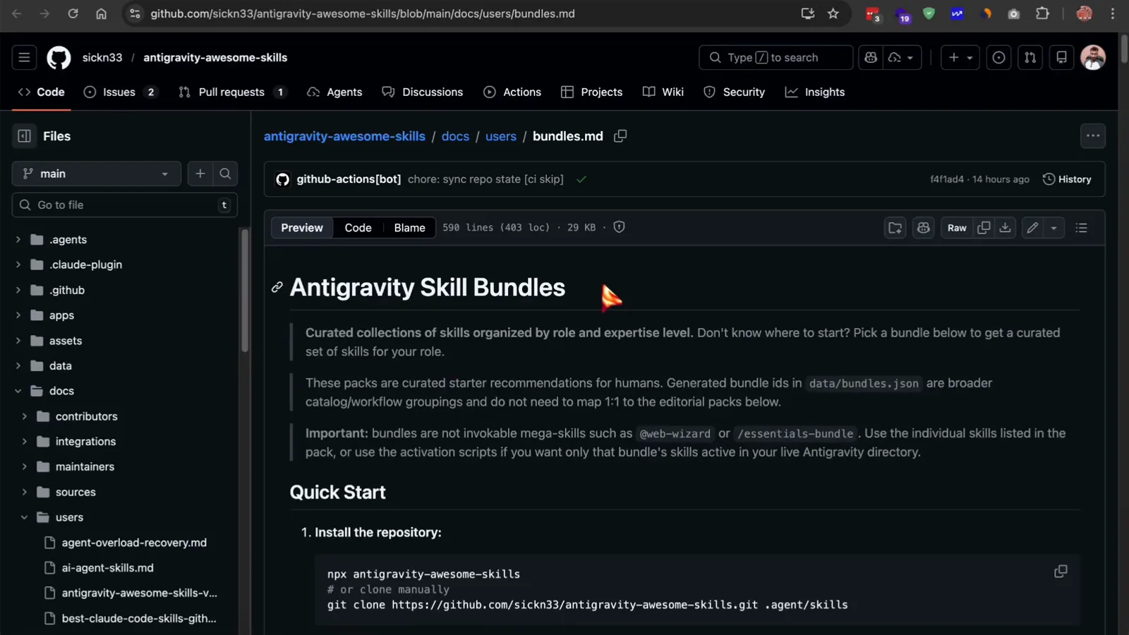Open the document outline list icon

pyautogui.click(x=1081, y=227)
